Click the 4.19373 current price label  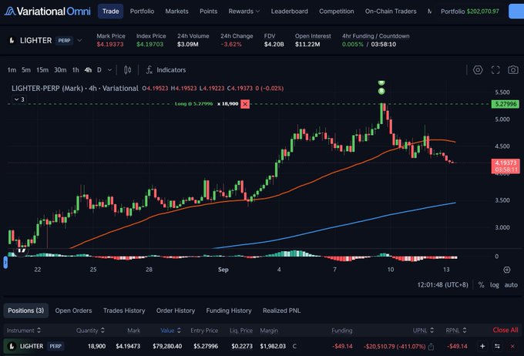[x=506, y=166]
